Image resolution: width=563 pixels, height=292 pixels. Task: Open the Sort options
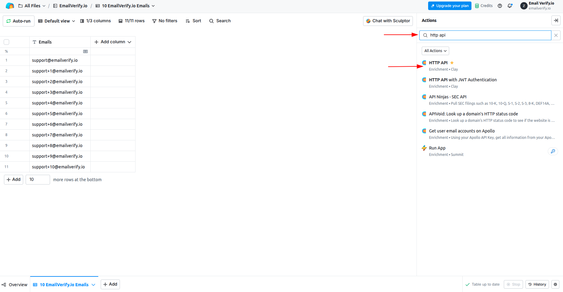pos(193,21)
